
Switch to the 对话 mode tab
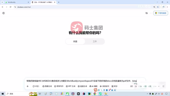[75, 42]
